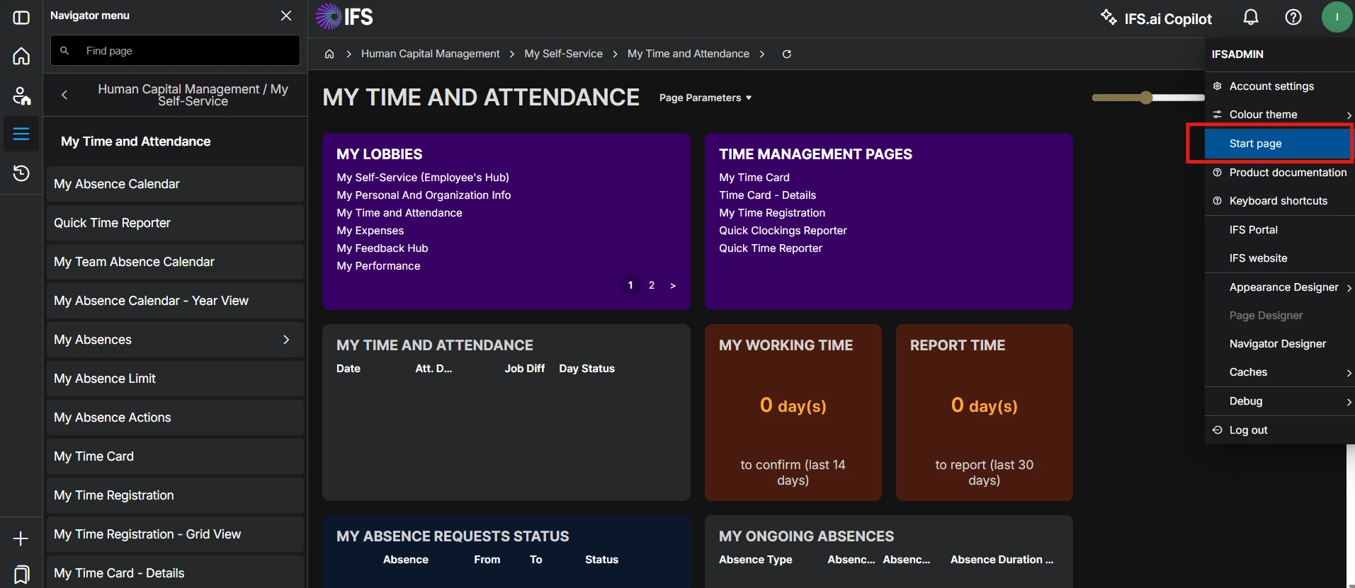Click the Find page search field
The image size is (1355, 588).
184,51
